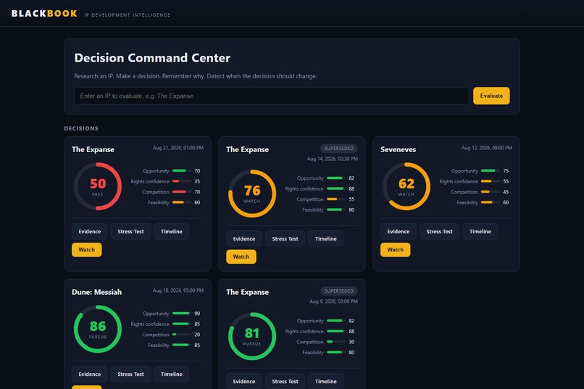Click the 'Aug 12, 2026, 08:00 PM' timestamp
Screen dimensions: 584x389
point(487,148)
